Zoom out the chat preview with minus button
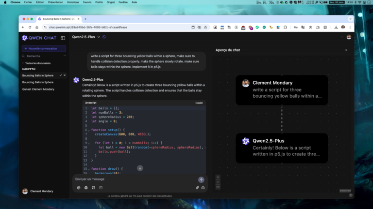This screenshot has width=373, height=209. point(218,182)
